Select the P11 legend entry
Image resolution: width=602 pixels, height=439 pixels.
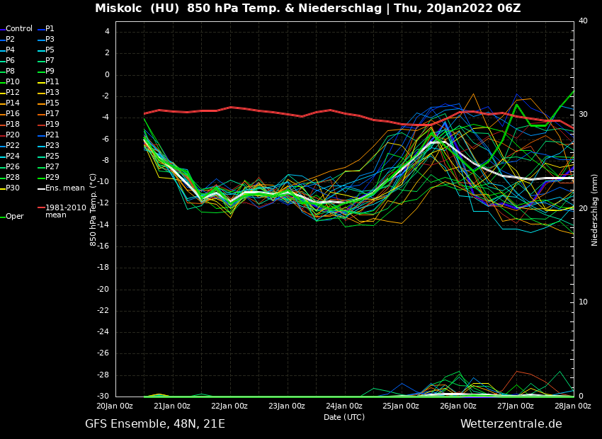(x=52, y=82)
